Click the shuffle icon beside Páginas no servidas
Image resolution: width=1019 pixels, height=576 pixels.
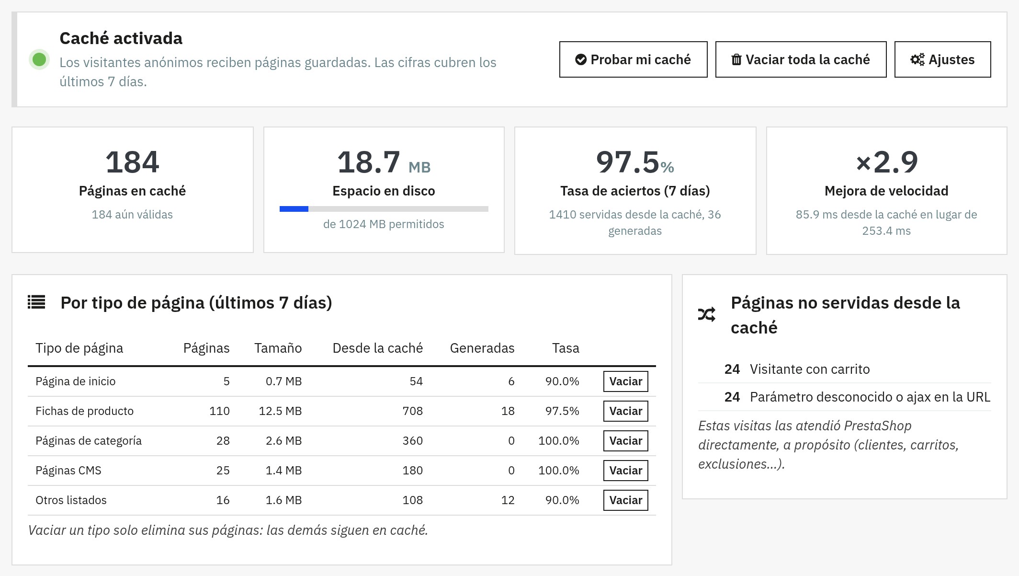point(707,314)
